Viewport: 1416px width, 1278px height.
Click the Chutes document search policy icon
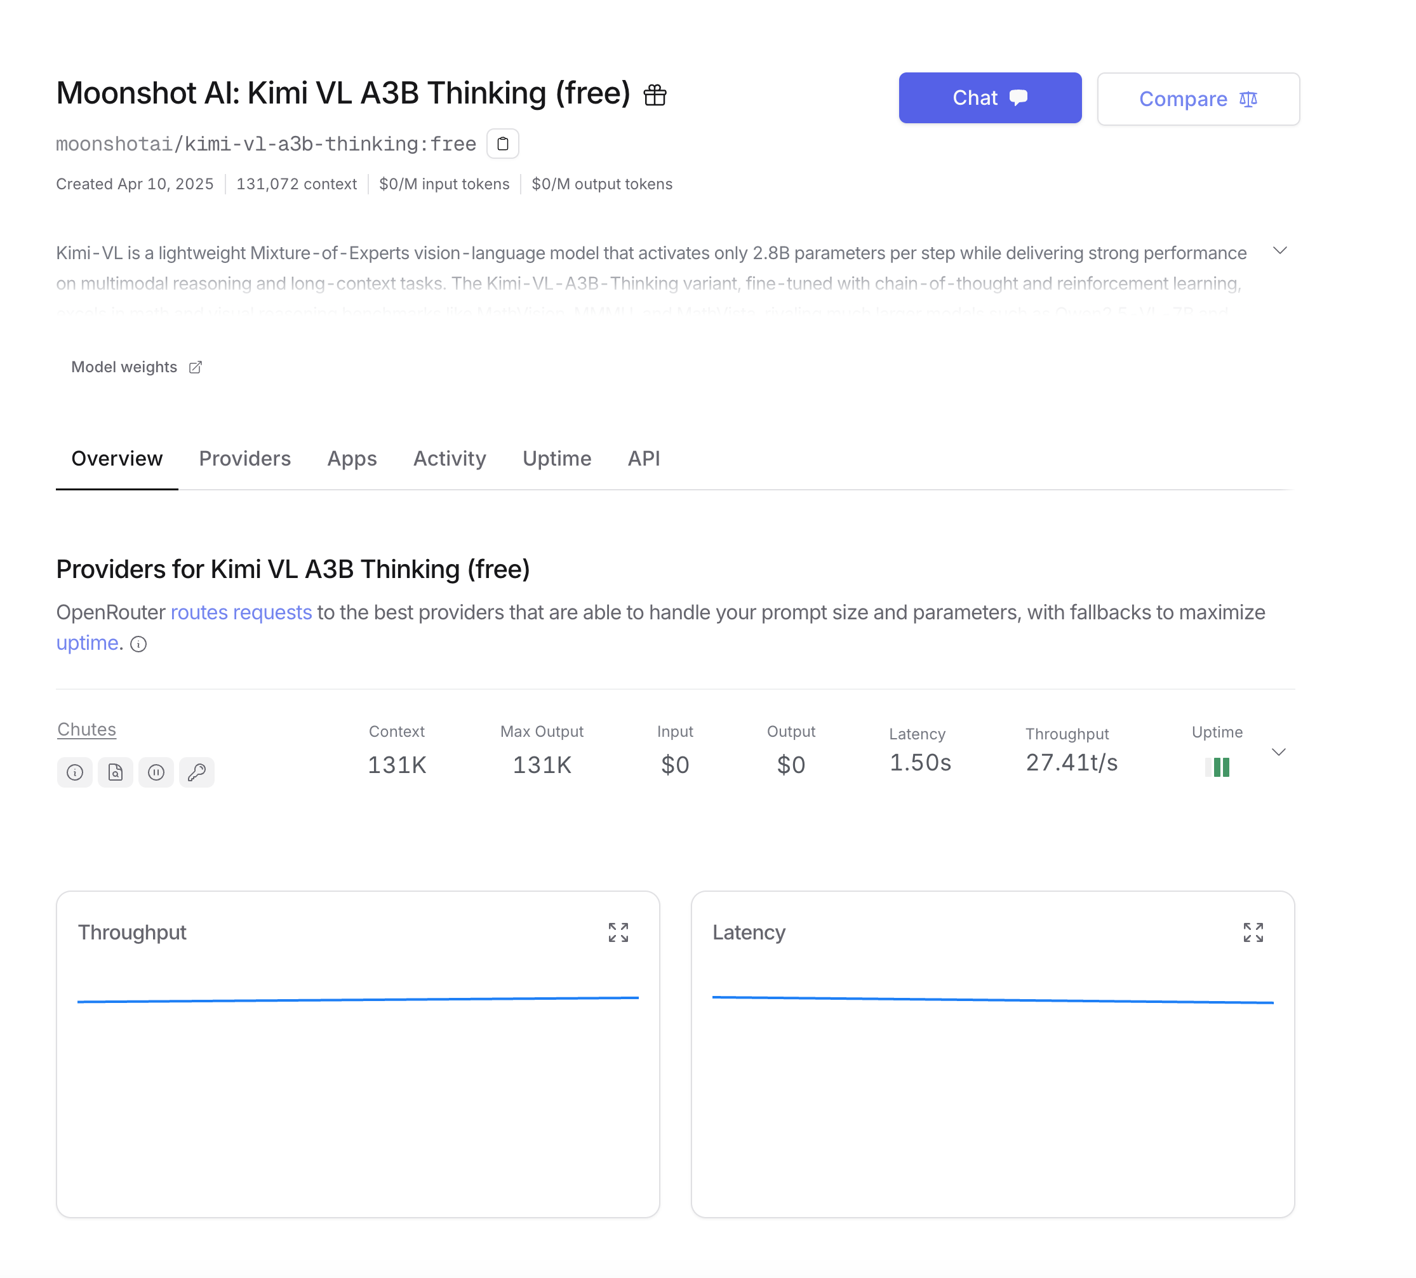tap(115, 772)
